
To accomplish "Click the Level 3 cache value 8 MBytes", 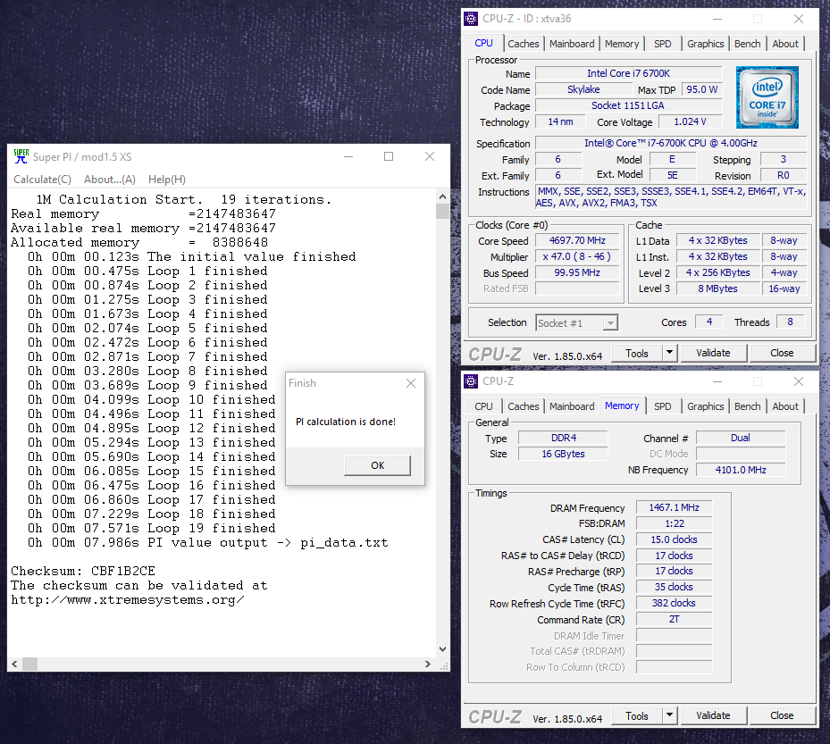I will (717, 288).
